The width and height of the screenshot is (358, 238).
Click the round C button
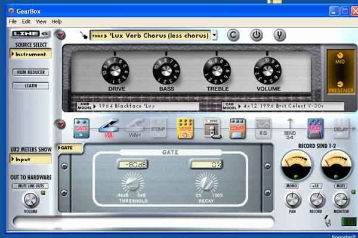point(233,35)
